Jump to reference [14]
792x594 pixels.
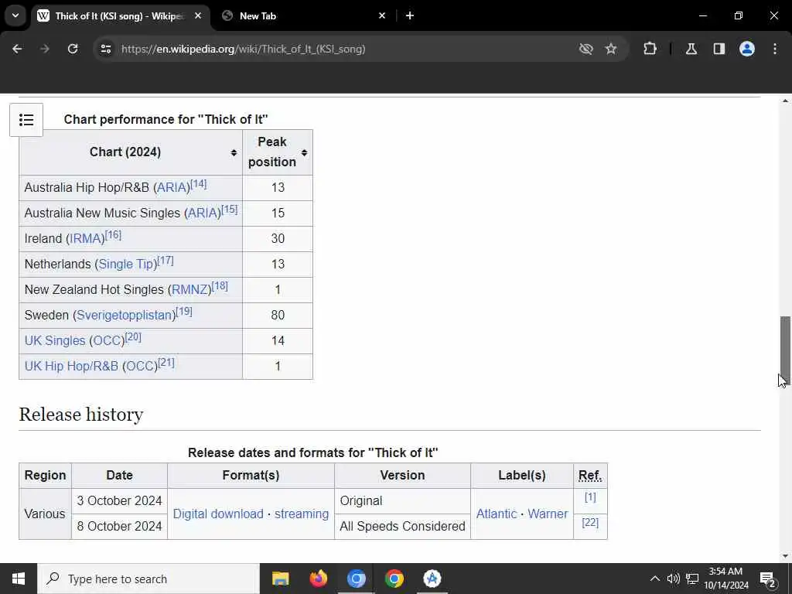coord(199,184)
